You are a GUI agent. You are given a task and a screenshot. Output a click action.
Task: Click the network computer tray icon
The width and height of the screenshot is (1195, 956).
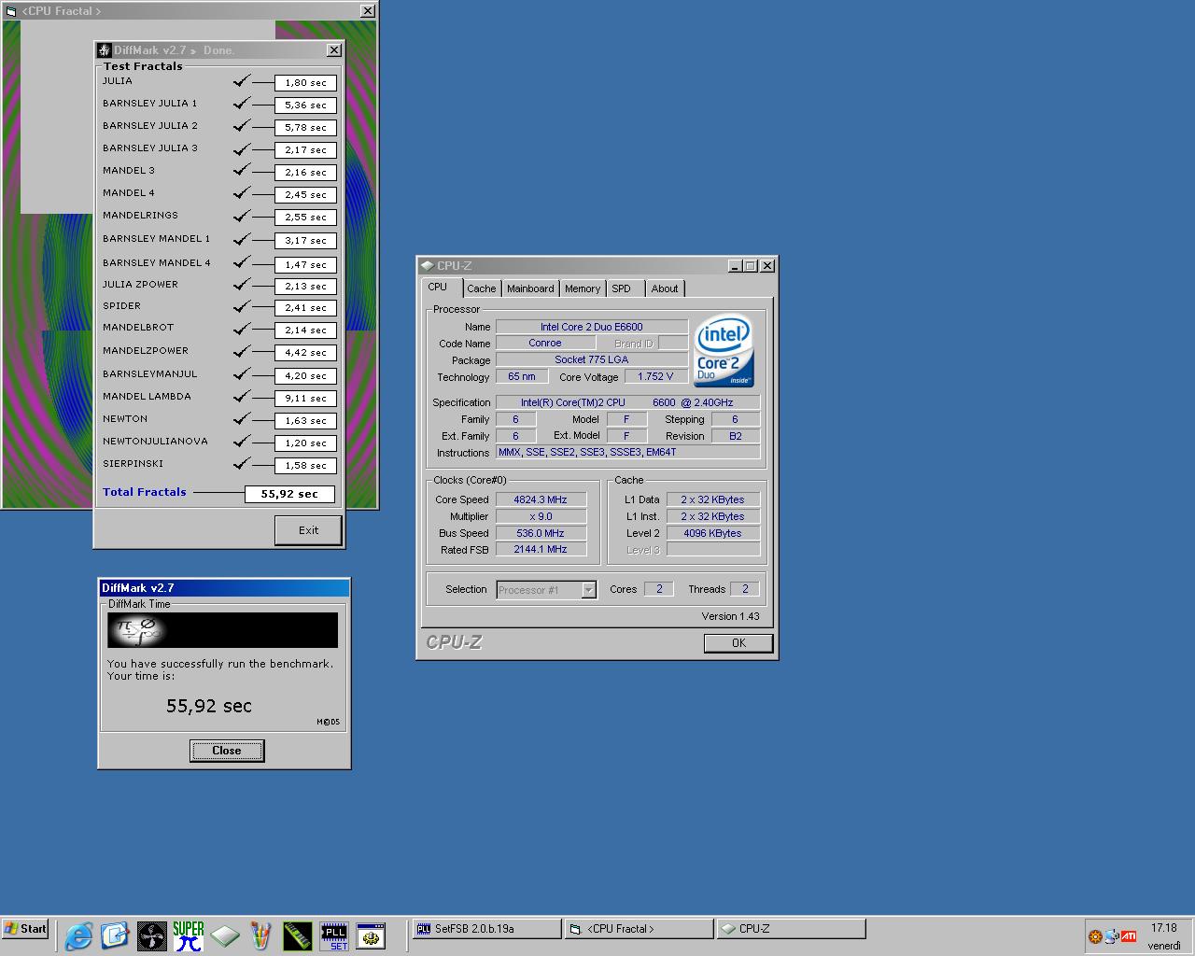1112,935
